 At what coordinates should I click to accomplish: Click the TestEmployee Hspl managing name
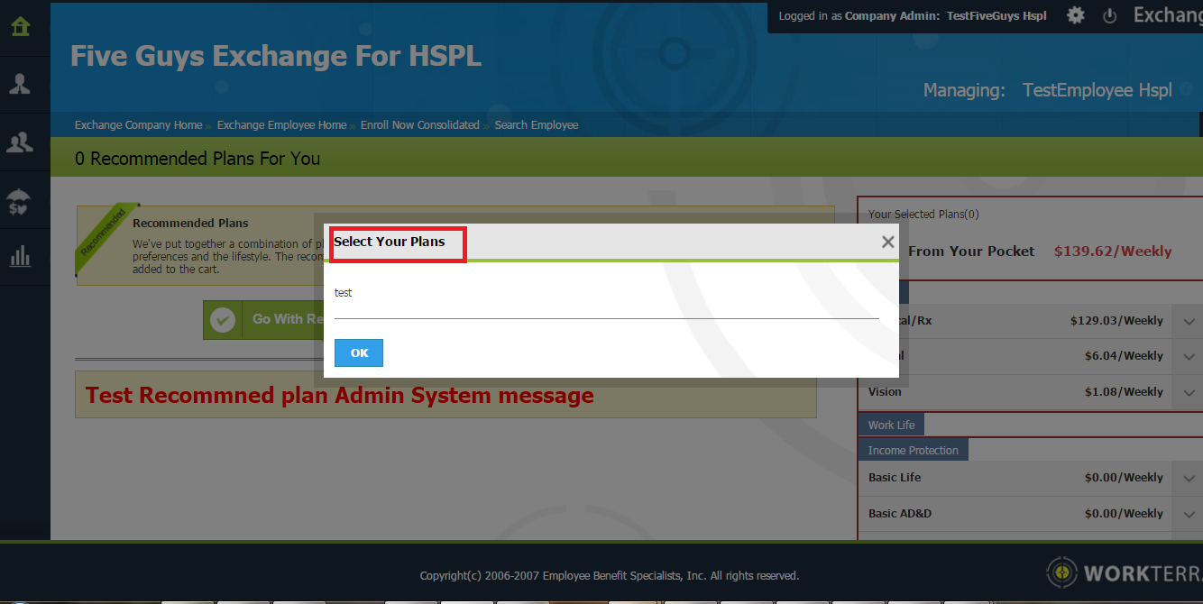1097,90
